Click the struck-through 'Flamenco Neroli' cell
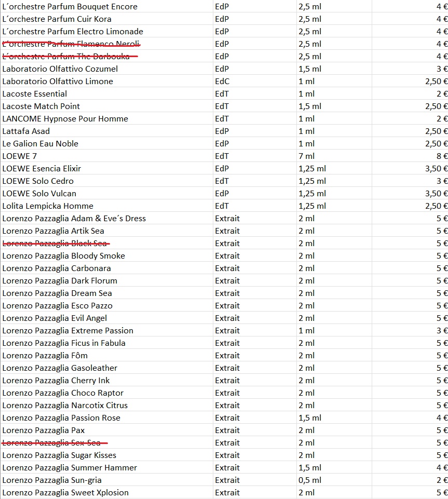Image resolution: width=448 pixels, height=499 pixels. (71, 44)
